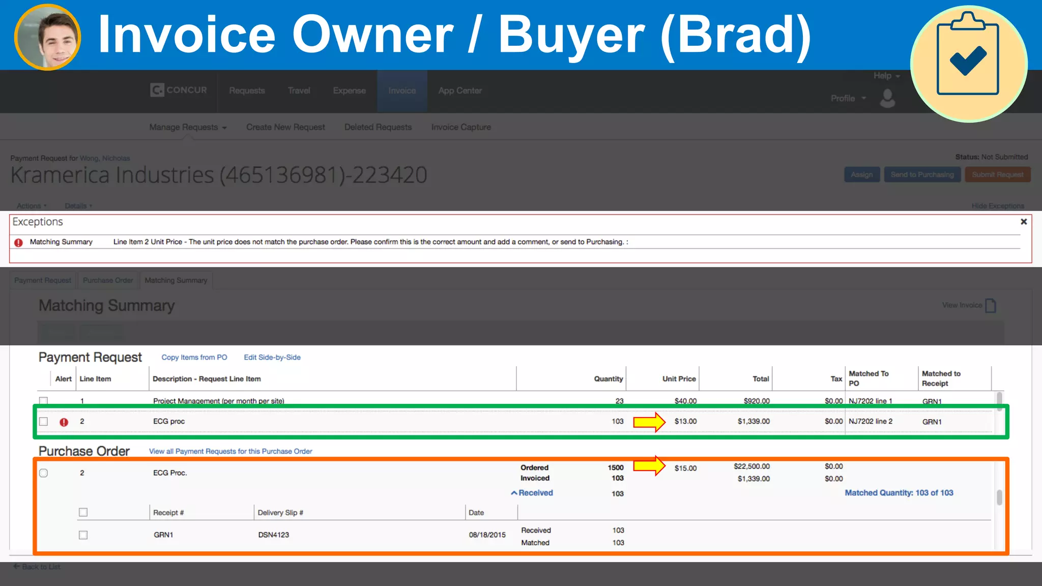The width and height of the screenshot is (1042, 586).
Task: Open the Profile dropdown
Action: pos(848,98)
